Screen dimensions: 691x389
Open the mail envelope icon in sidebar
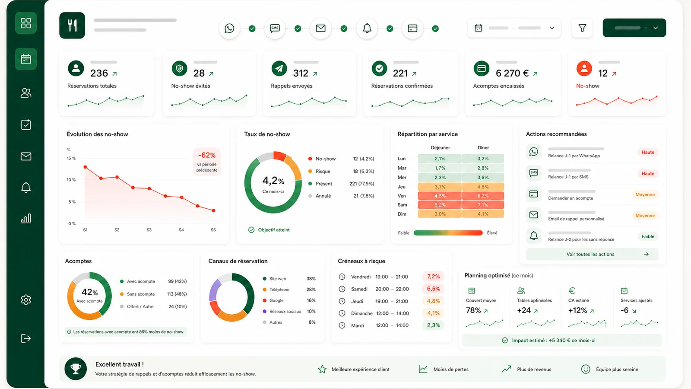pyautogui.click(x=26, y=156)
